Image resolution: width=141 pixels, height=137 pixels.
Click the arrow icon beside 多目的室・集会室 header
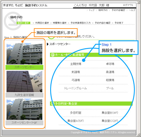pos(53,104)
